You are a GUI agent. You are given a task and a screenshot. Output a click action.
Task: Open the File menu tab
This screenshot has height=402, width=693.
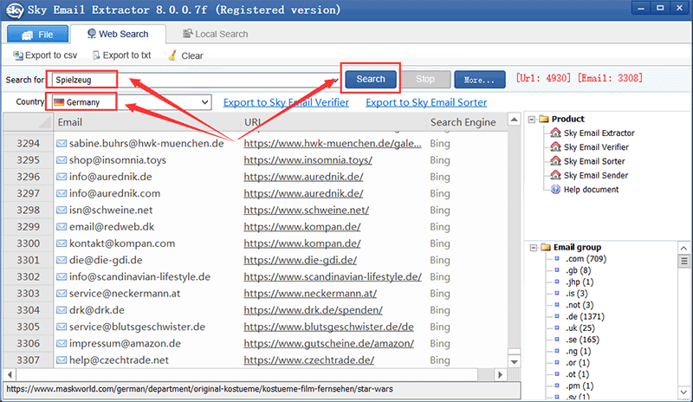click(37, 35)
